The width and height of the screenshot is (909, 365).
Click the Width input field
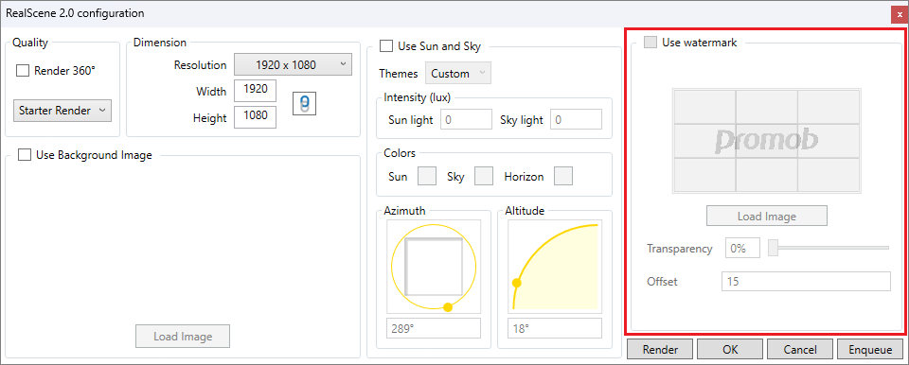(x=255, y=91)
